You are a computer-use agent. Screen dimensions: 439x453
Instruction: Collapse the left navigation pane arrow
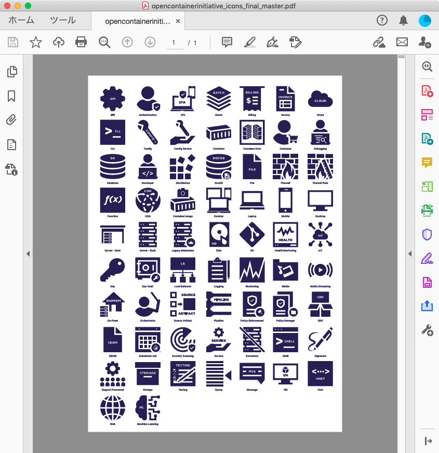[x=28, y=254]
